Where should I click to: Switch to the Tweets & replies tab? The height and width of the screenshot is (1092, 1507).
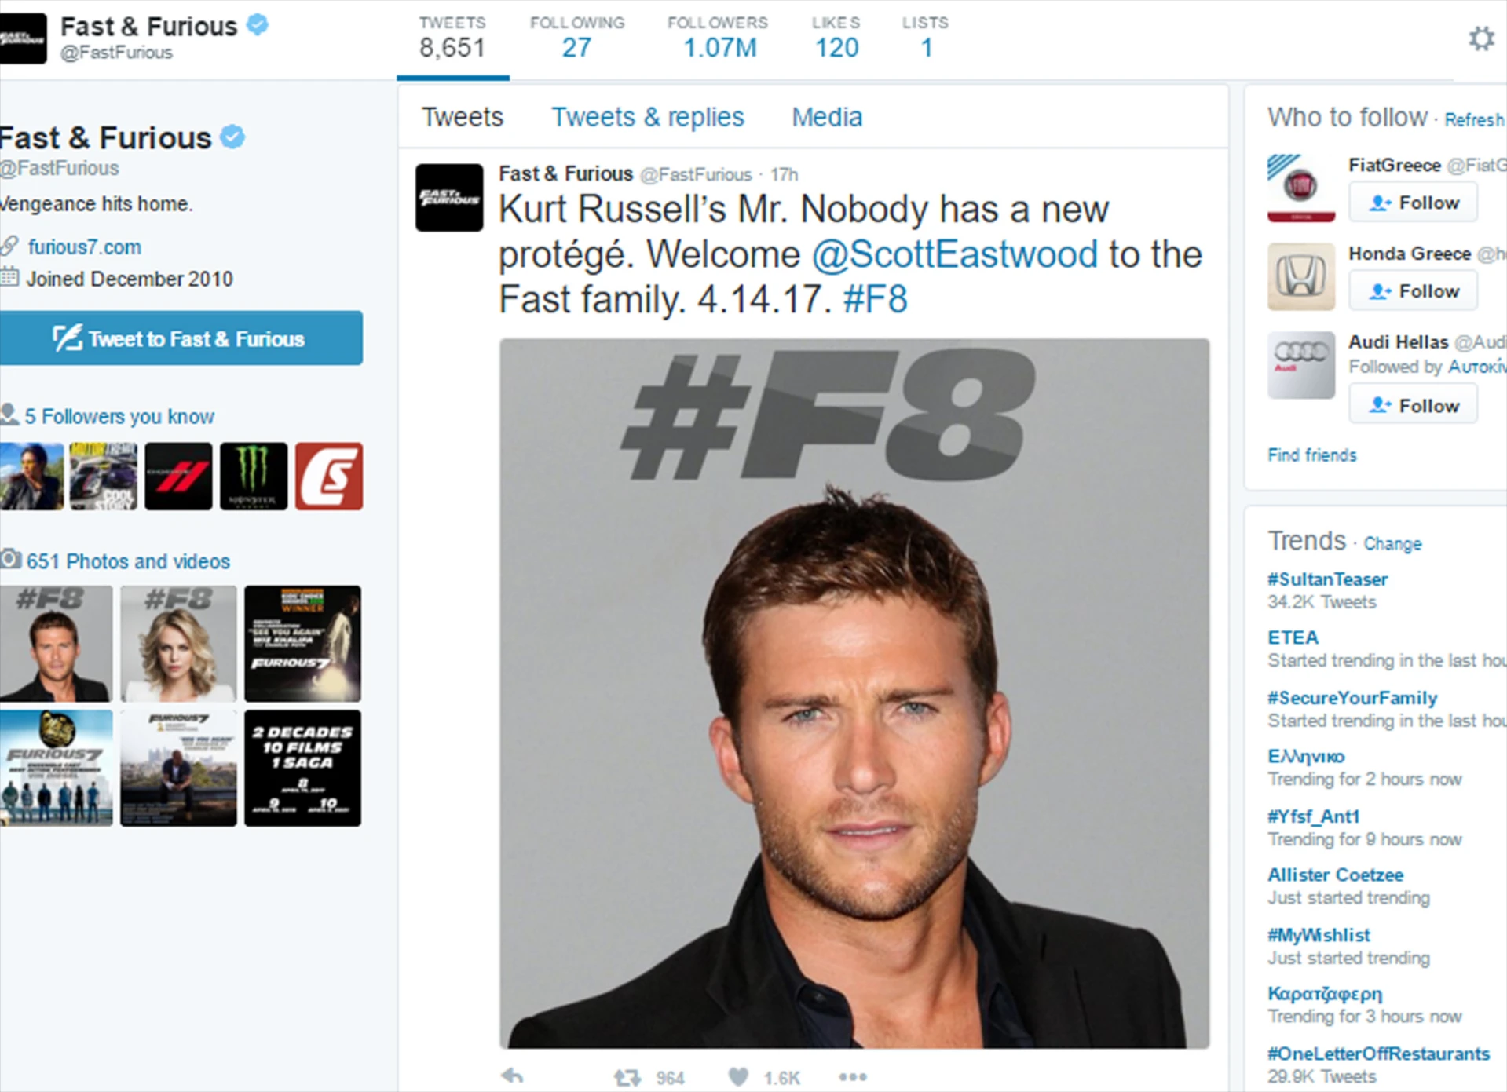pos(647,117)
